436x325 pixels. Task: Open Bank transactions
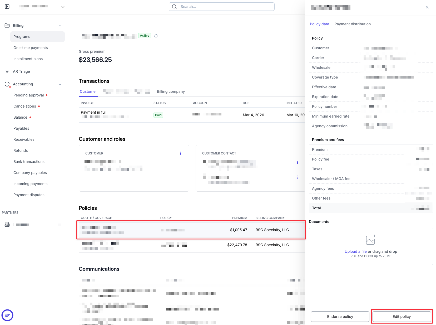pyautogui.click(x=29, y=162)
